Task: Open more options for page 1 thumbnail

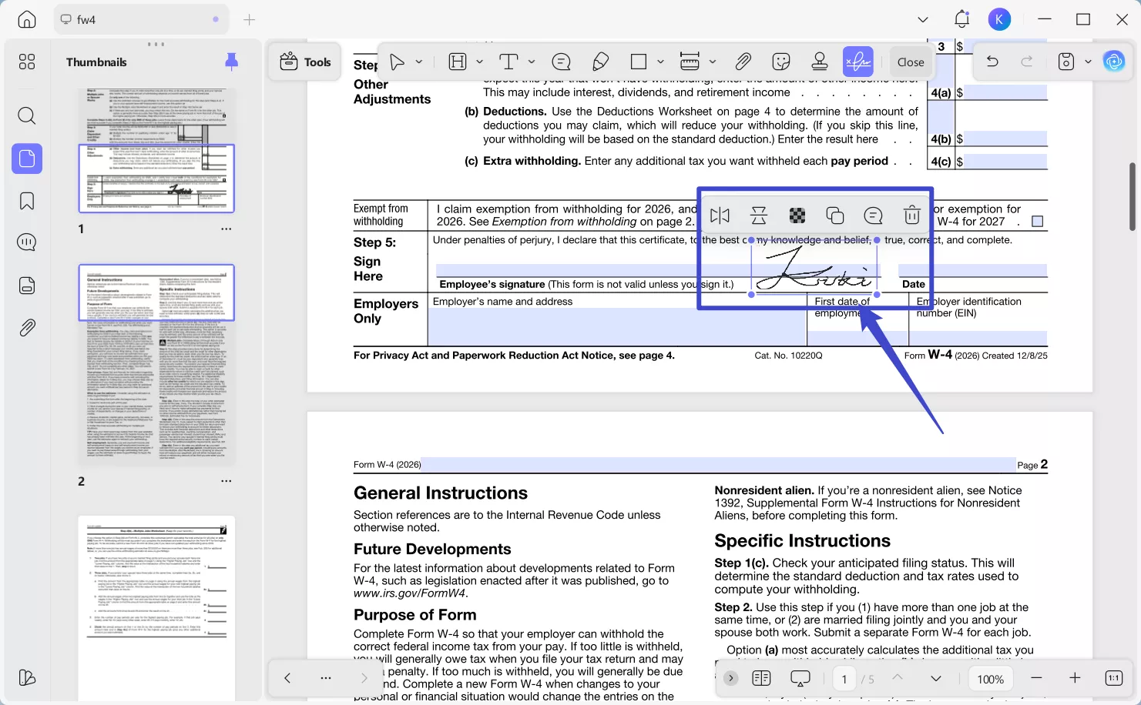Action: (226, 228)
